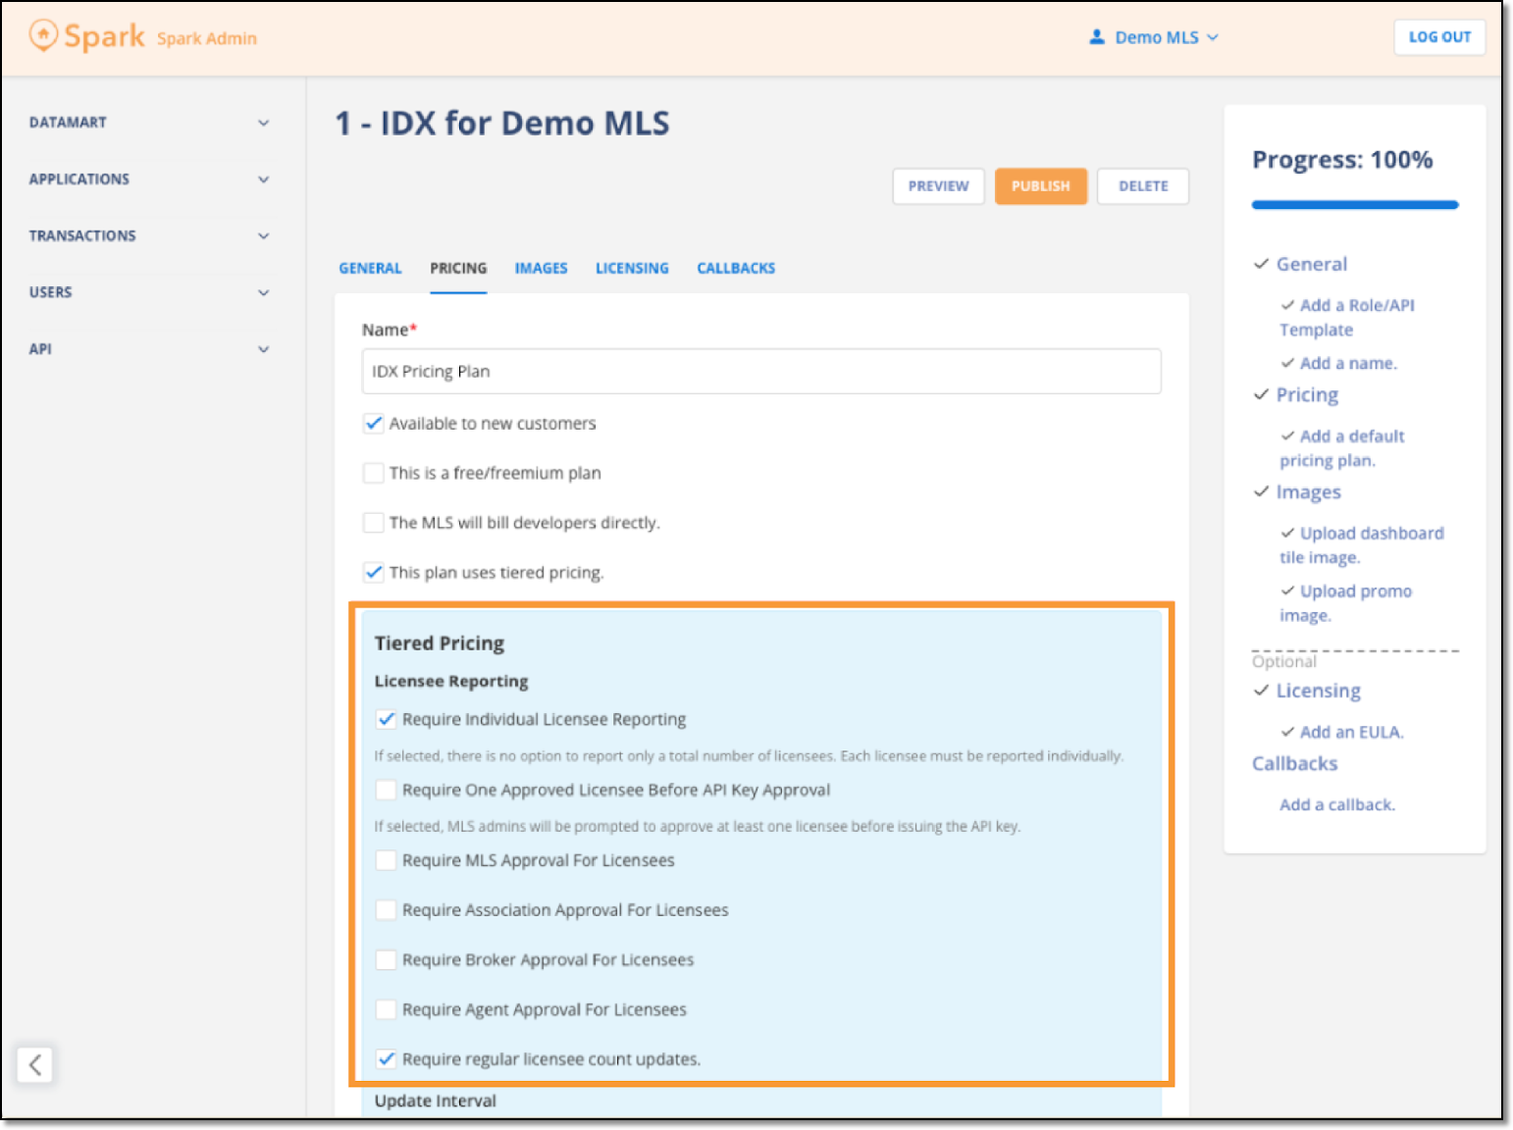1513x1130 pixels.
Task: Click the user profile icon beside Demo MLS
Action: (1097, 37)
